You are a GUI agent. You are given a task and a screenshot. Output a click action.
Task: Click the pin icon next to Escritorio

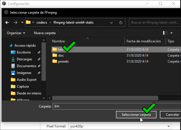[39, 52]
